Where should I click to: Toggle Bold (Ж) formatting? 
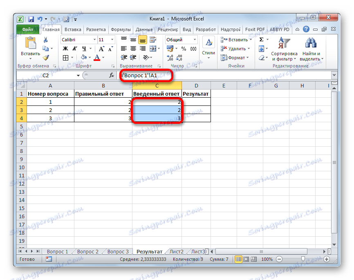click(65, 49)
